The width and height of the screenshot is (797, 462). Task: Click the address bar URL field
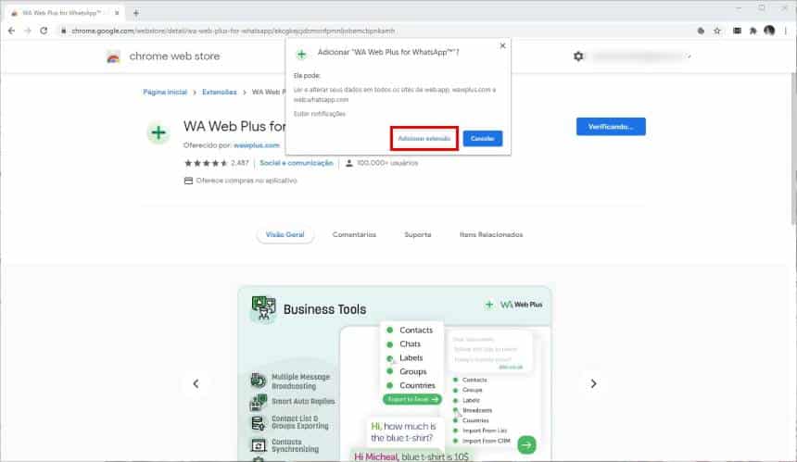(376, 31)
